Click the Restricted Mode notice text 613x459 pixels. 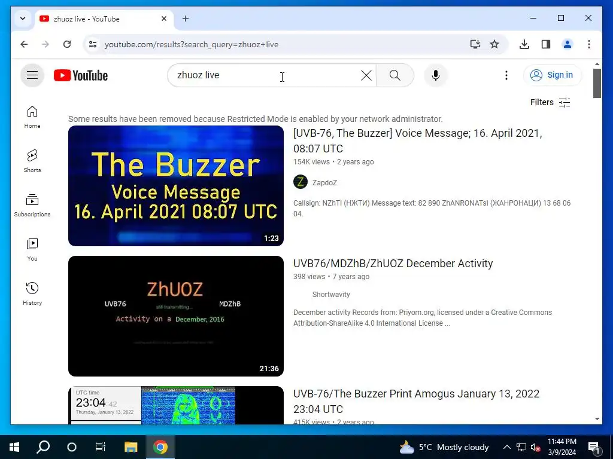tap(255, 119)
